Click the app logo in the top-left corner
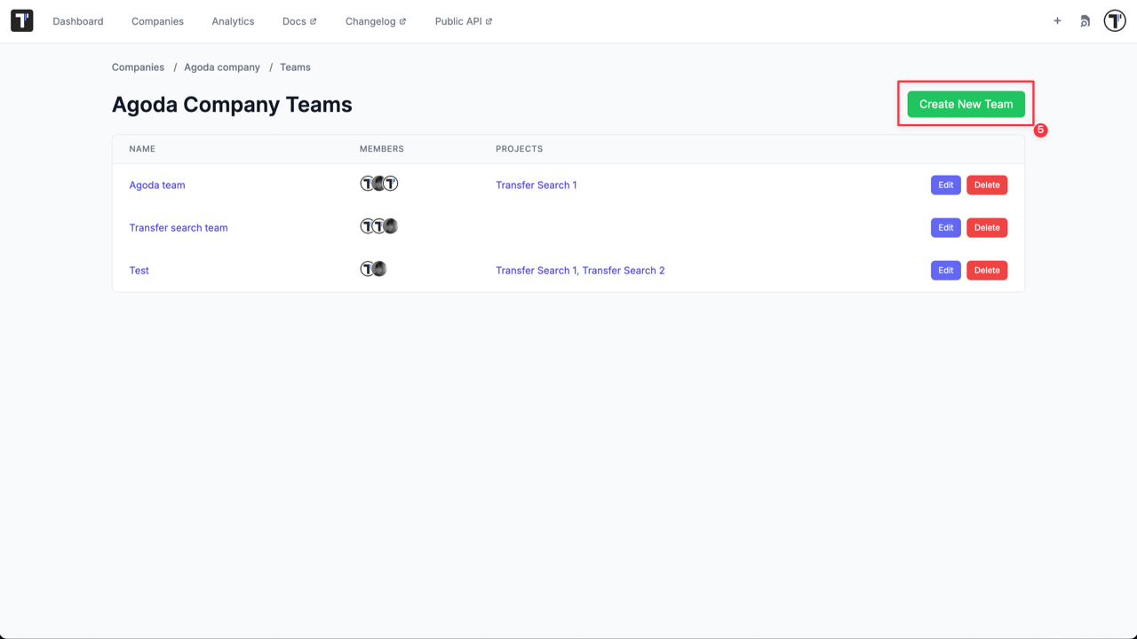 point(21,20)
